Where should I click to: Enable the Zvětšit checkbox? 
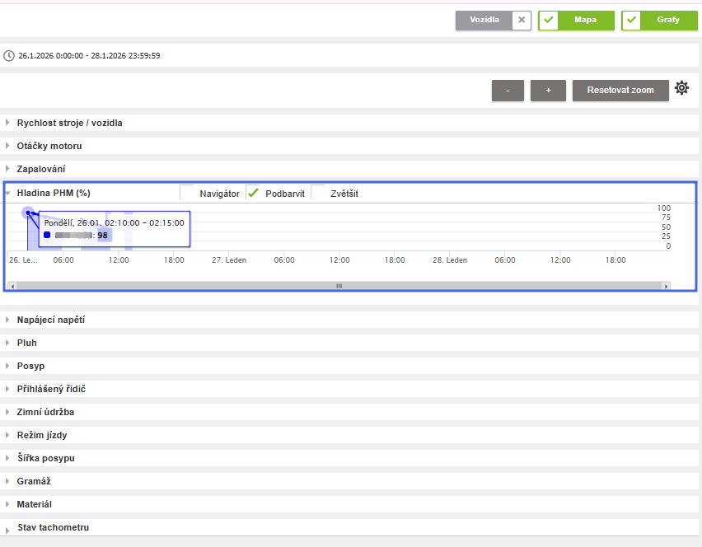tap(318, 193)
